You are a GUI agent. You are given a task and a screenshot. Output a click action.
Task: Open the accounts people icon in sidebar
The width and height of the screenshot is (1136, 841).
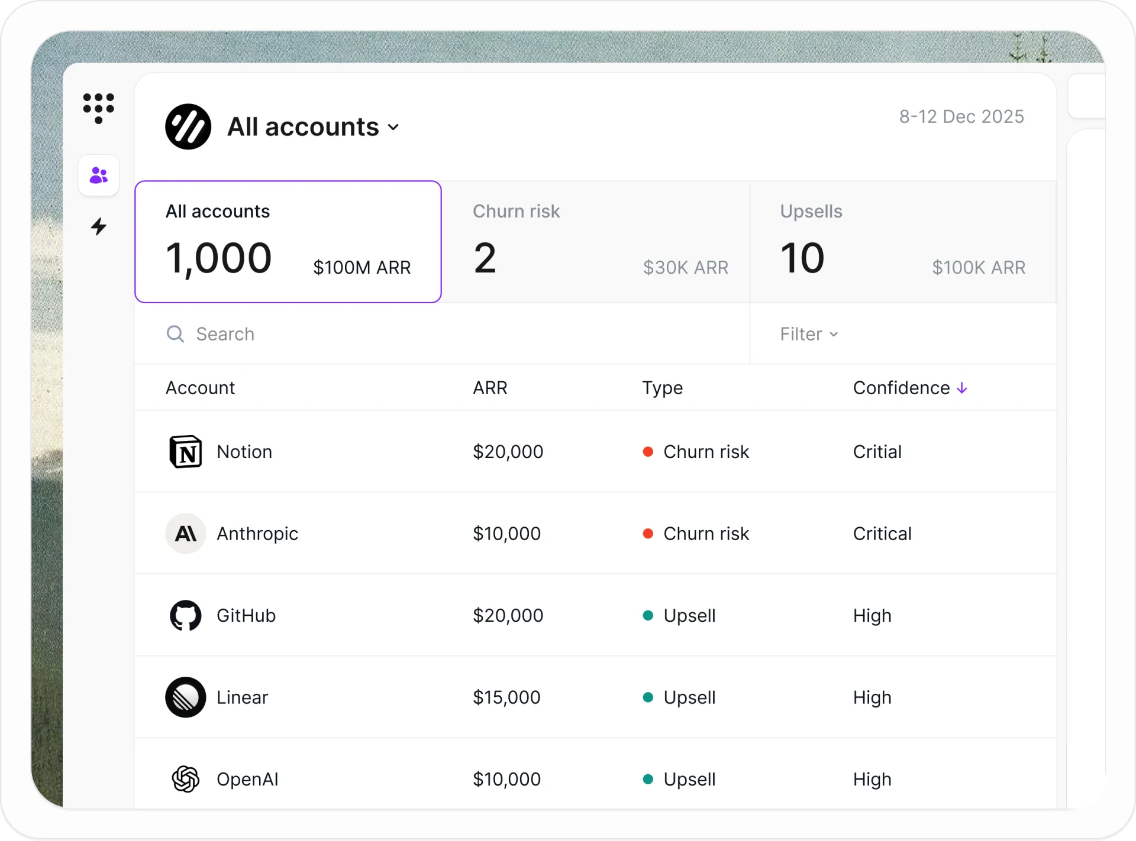coord(99,176)
